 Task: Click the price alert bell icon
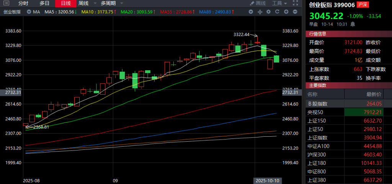pos(352,24)
